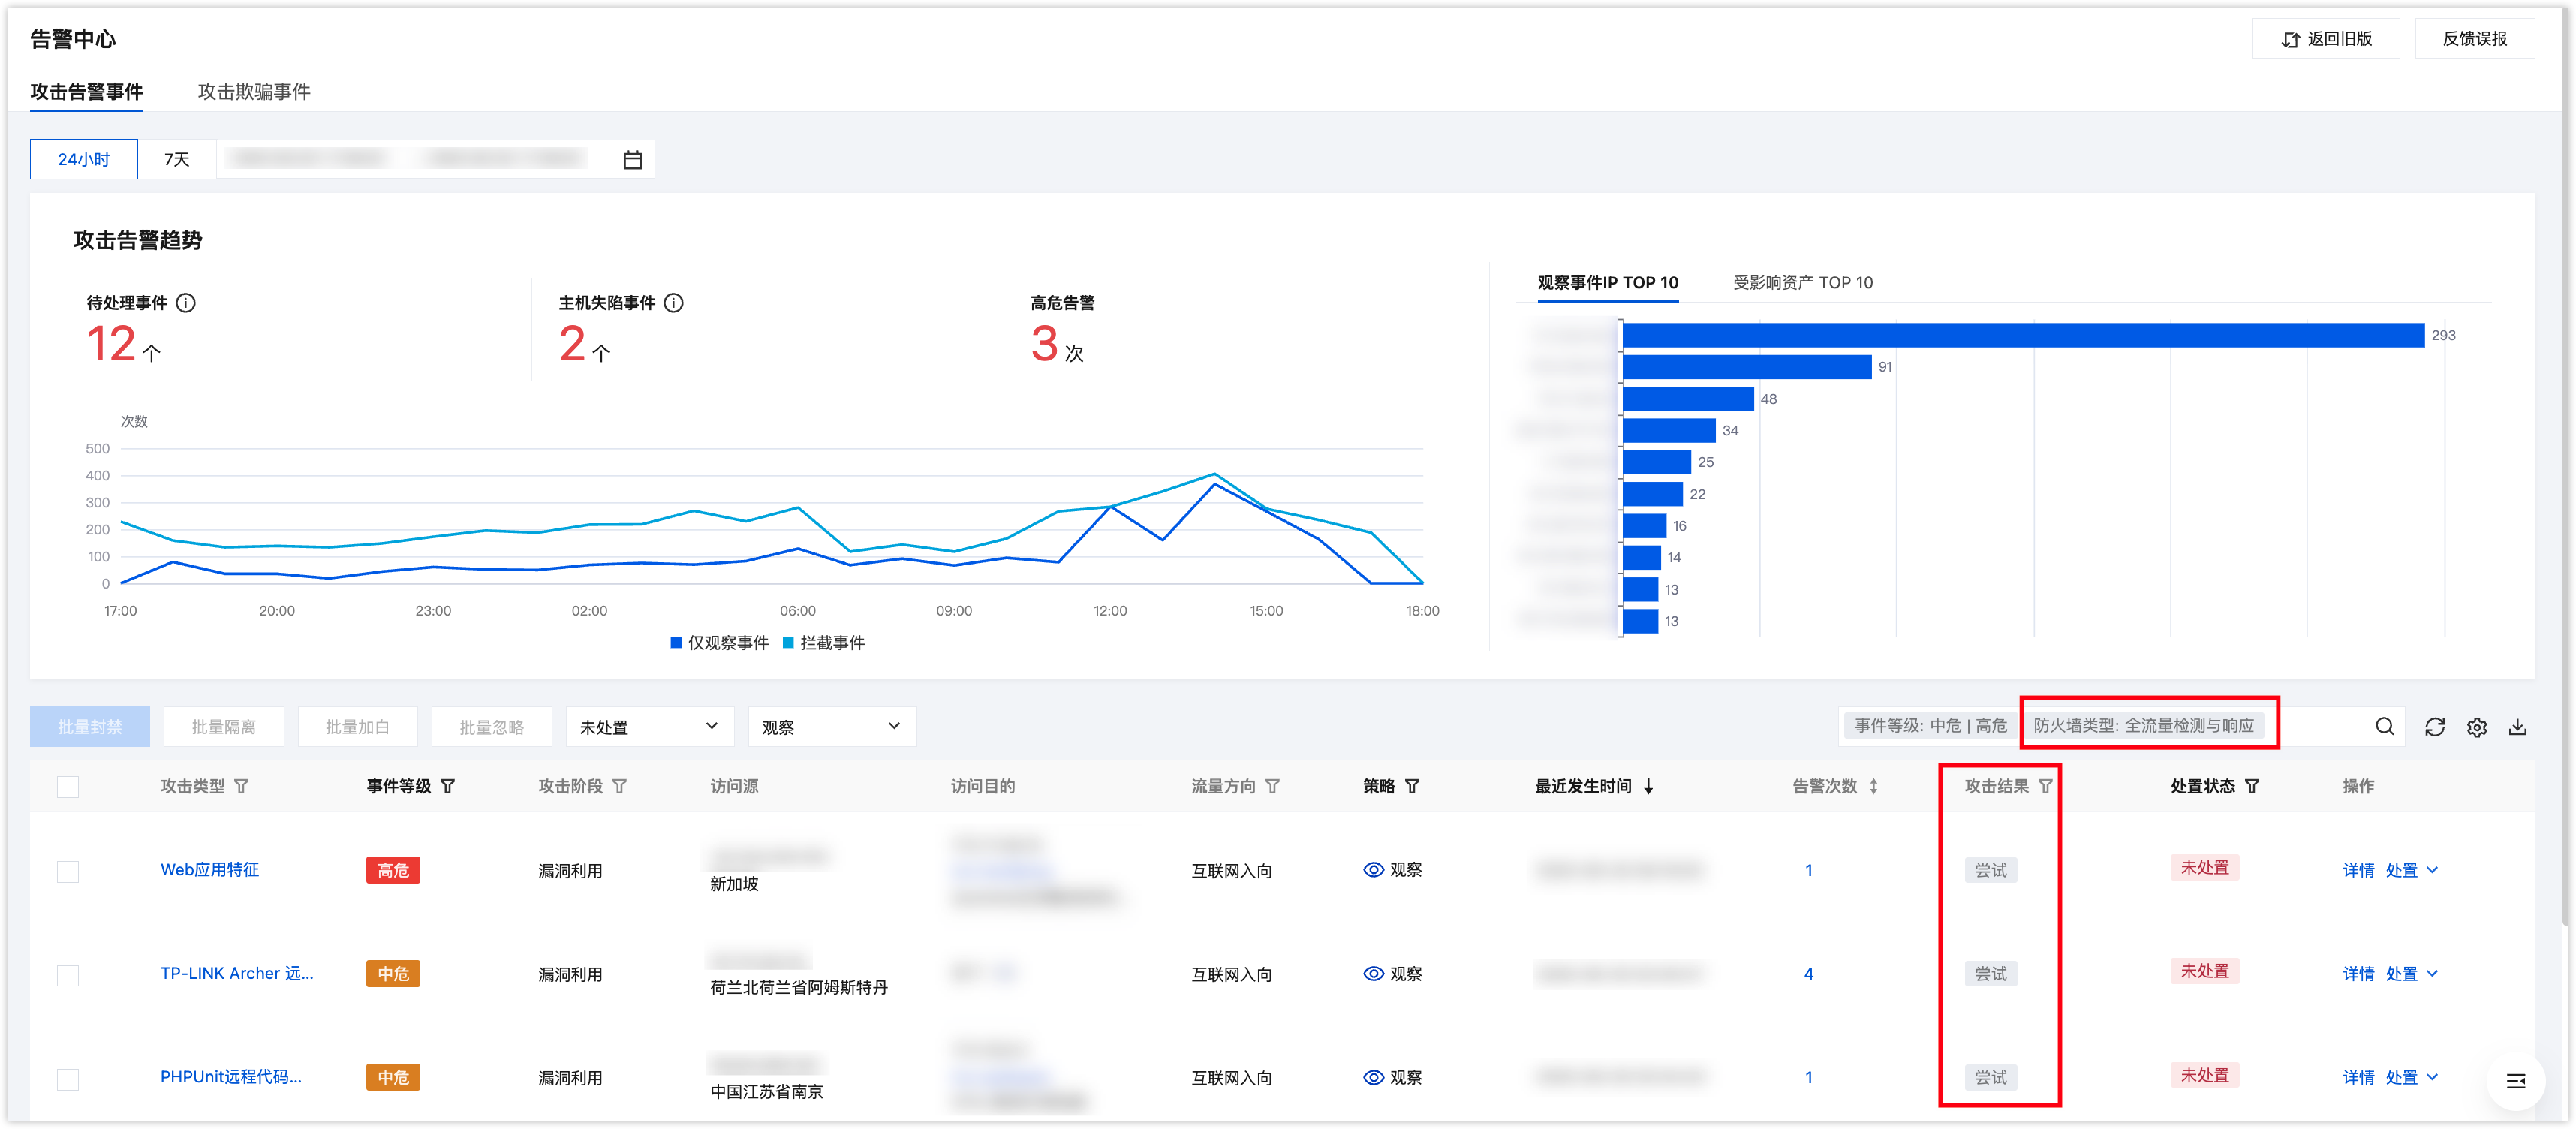This screenshot has width=2576, height=1129.
Task: Click the floating menu icon at bottom right
Action: tap(2515, 1080)
